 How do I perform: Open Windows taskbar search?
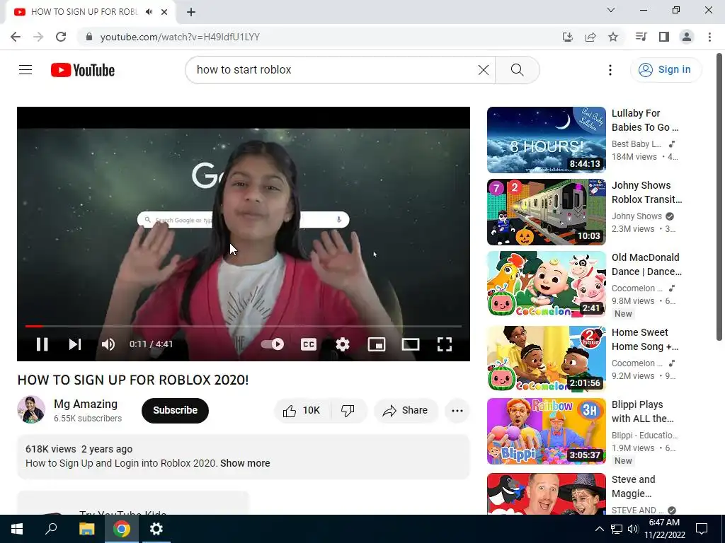pos(51,529)
